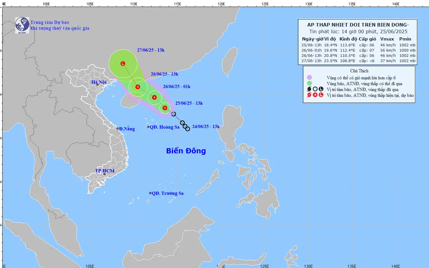The height and width of the screenshot is (268, 429).
Task: Click the 'Vmax' column header
Action: 387,39
